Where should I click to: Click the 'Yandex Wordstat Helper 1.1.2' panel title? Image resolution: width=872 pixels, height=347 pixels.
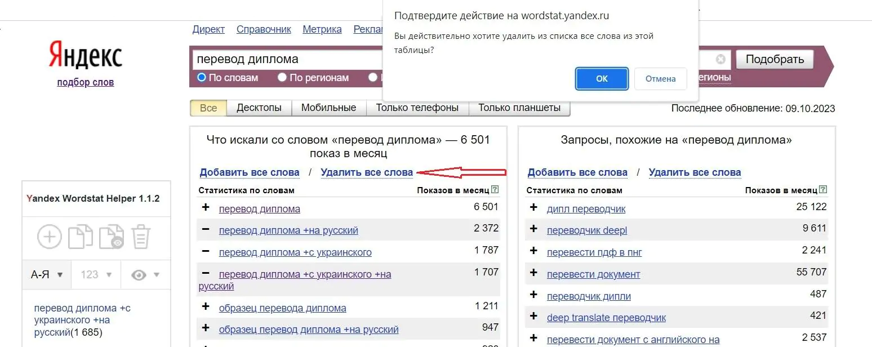[x=93, y=199]
